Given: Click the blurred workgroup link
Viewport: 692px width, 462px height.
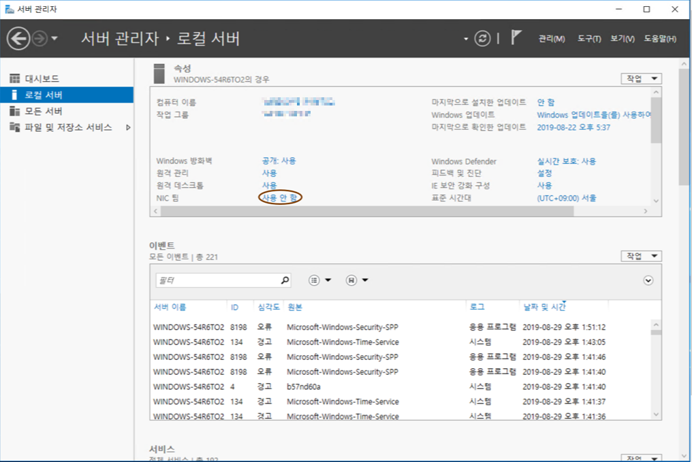Looking at the screenshot, I should [x=287, y=114].
